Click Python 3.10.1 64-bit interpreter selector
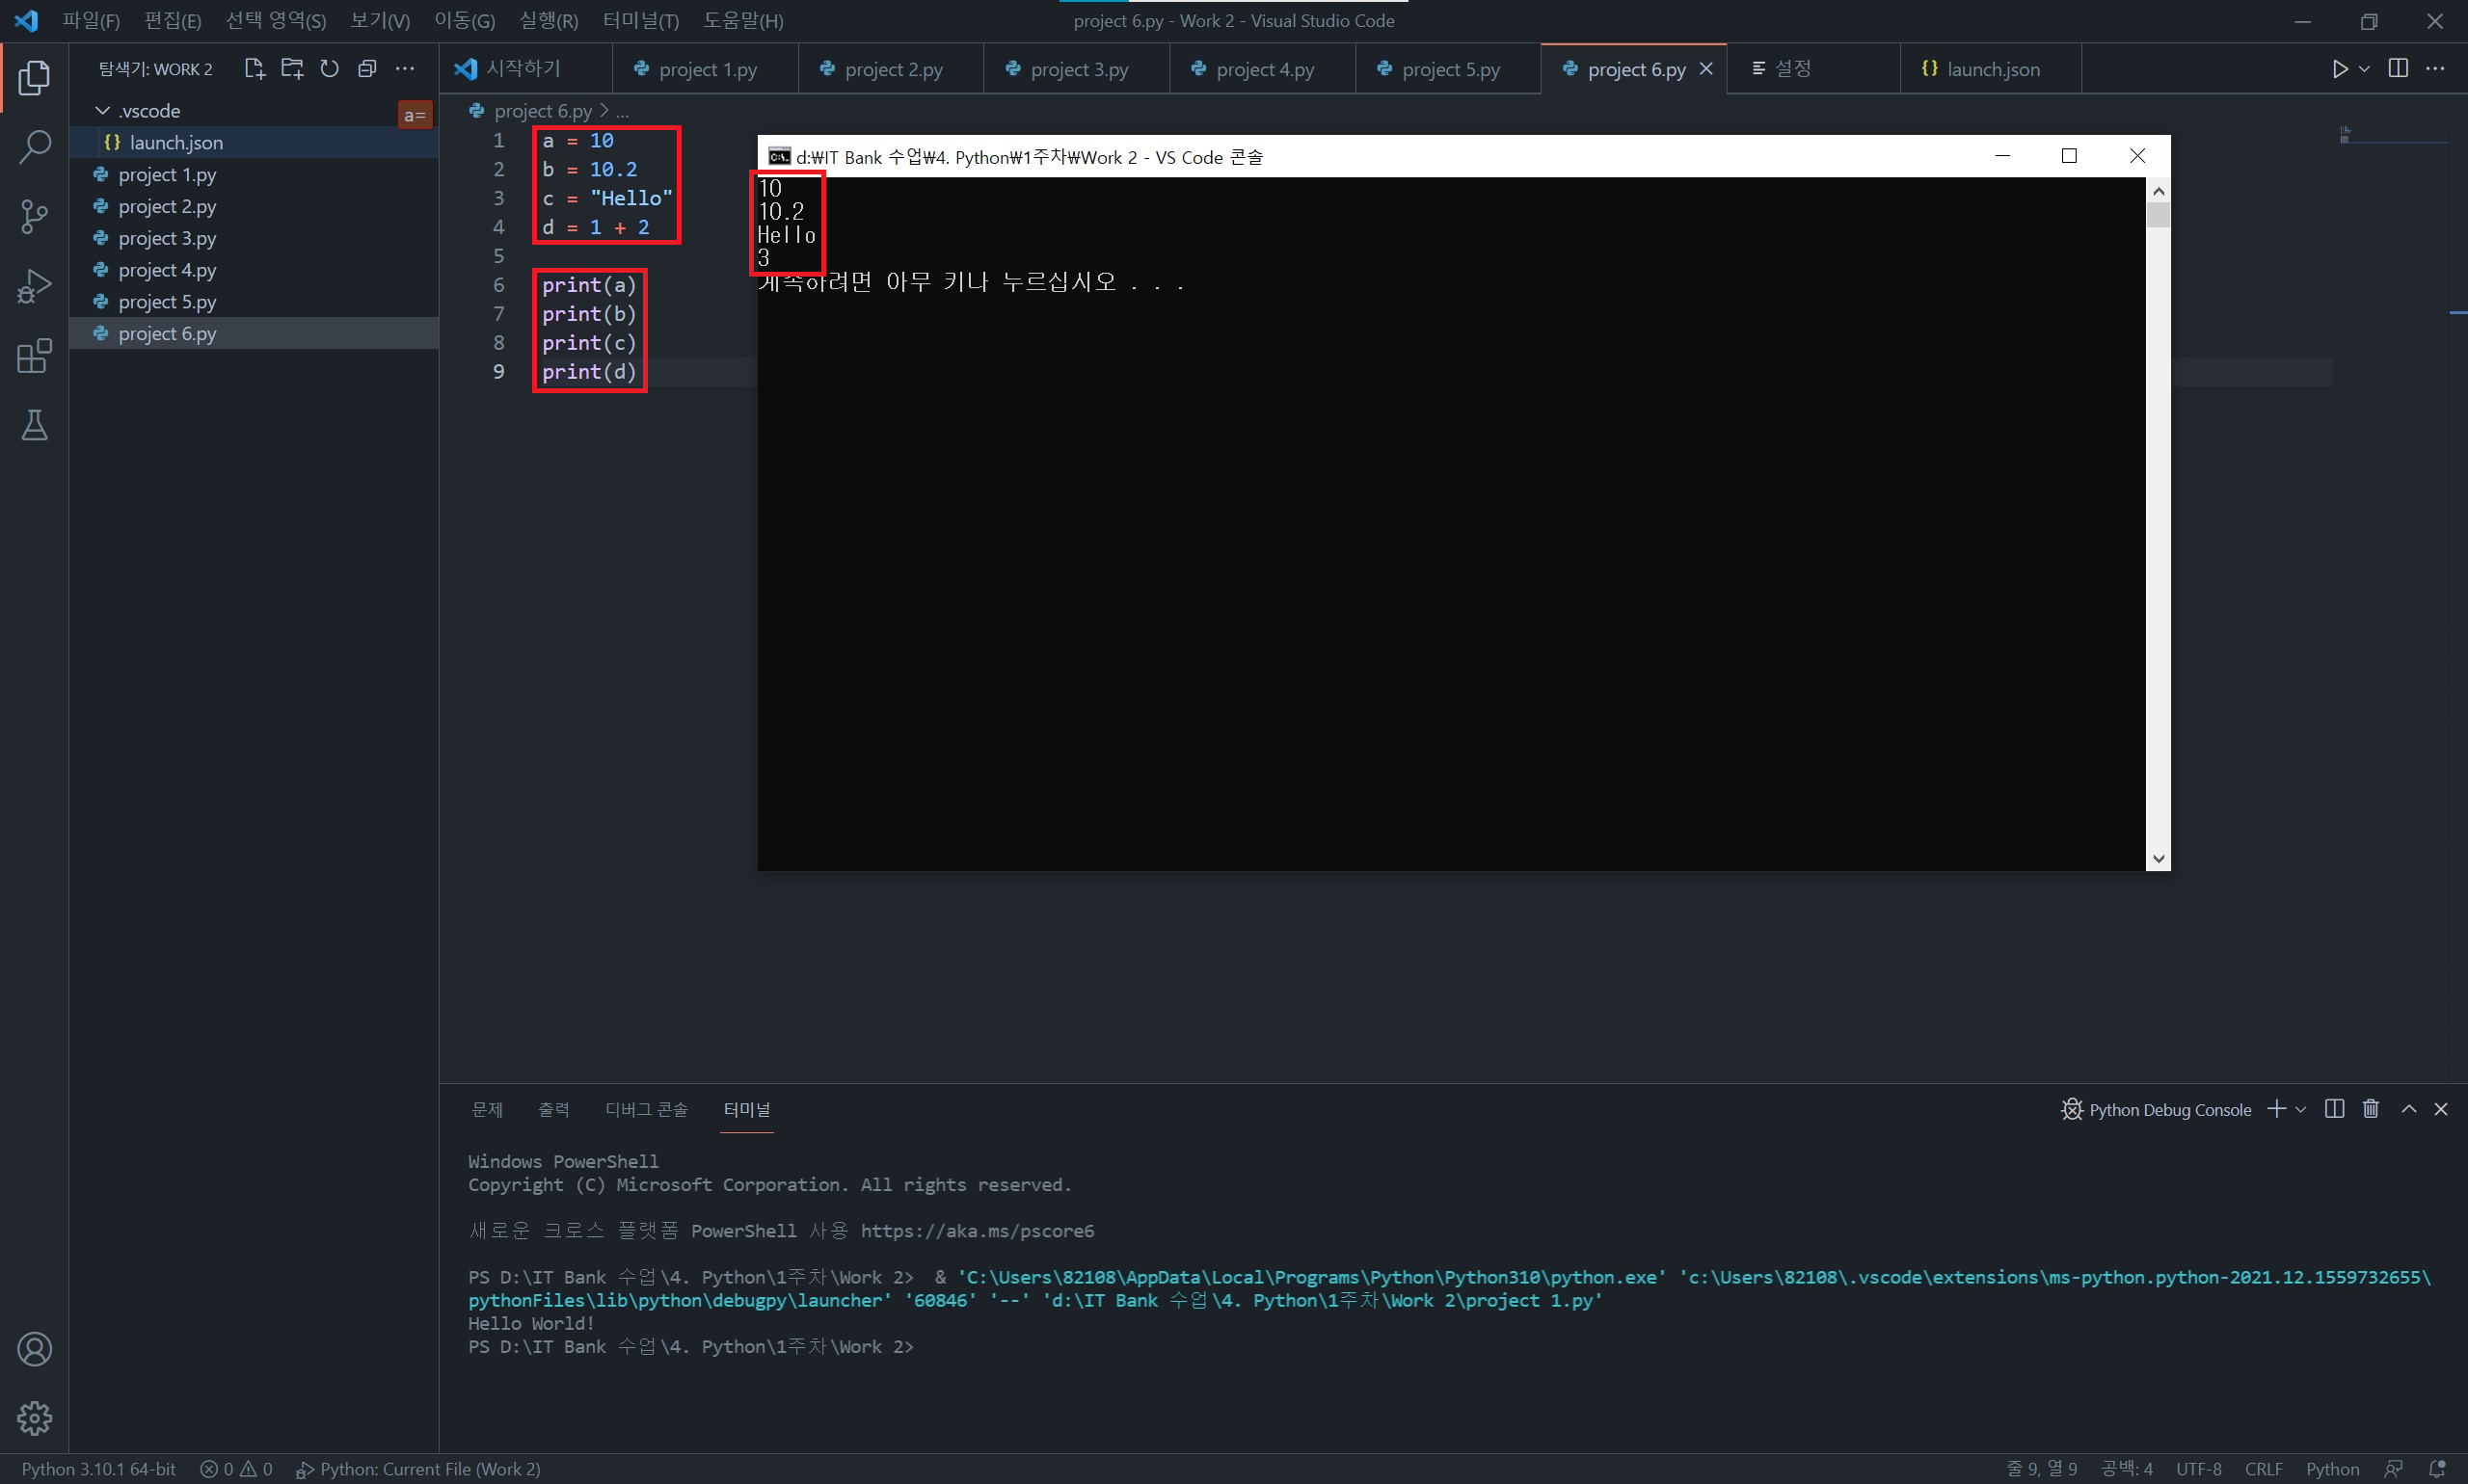 click(98, 1469)
